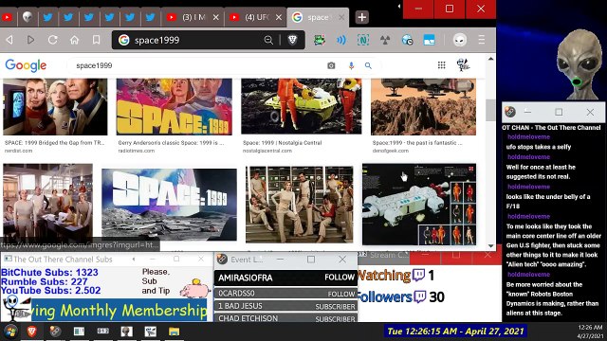Viewport: 607px width, 341px height.
Task: Click the globe extension icon
Action: pyautogui.click(x=407, y=40)
